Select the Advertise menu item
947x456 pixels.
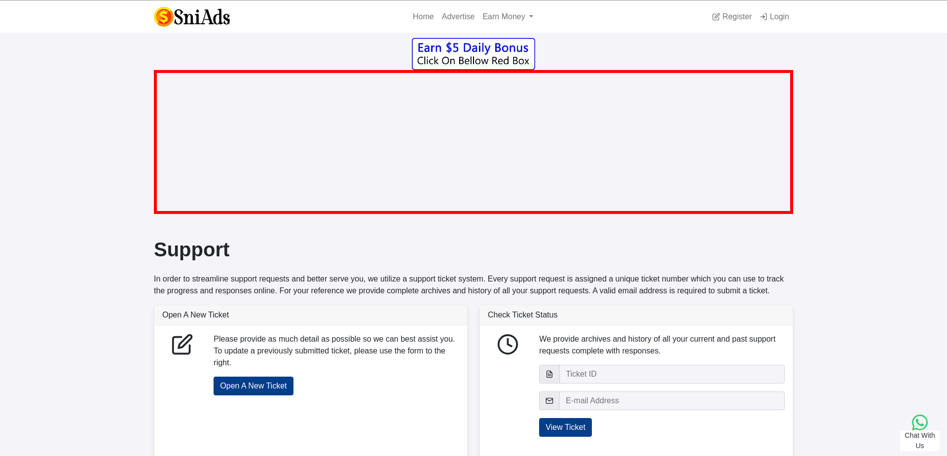[458, 16]
